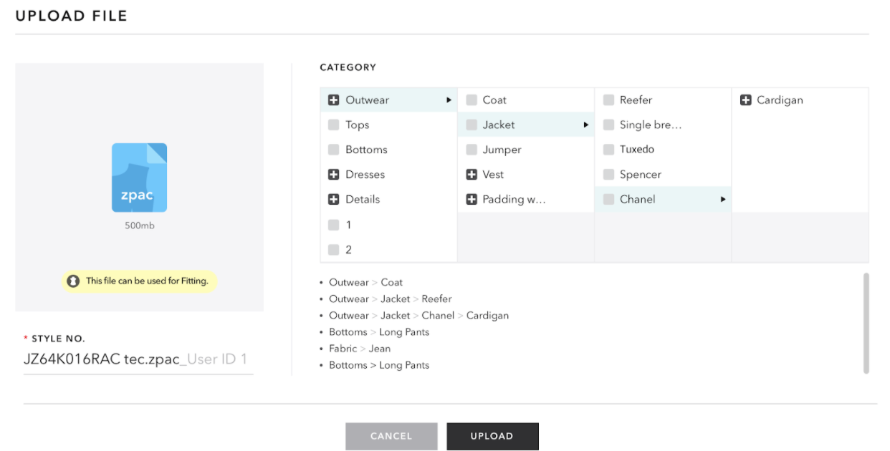Click the Upload button
The image size is (890, 451).
(492, 436)
